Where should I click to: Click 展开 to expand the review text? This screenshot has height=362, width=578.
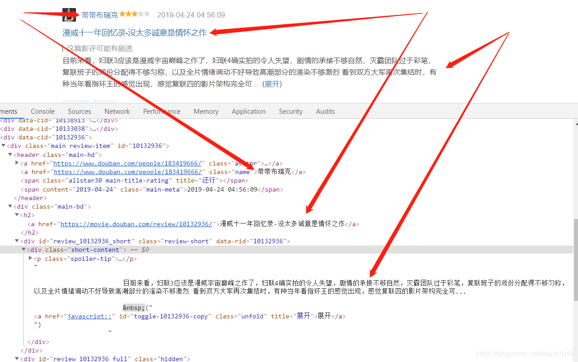coord(272,84)
